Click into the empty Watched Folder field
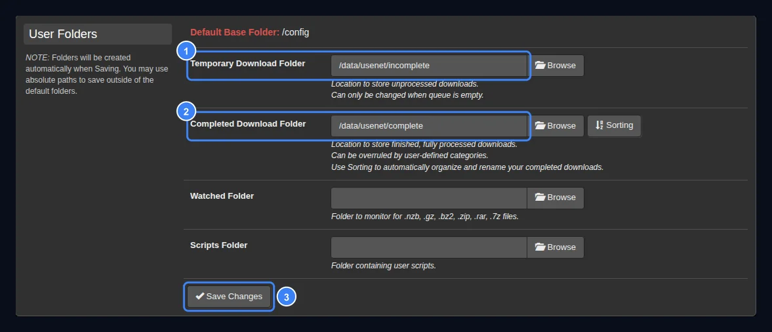Image resolution: width=772 pixels, height=332 pixels. 429,197
